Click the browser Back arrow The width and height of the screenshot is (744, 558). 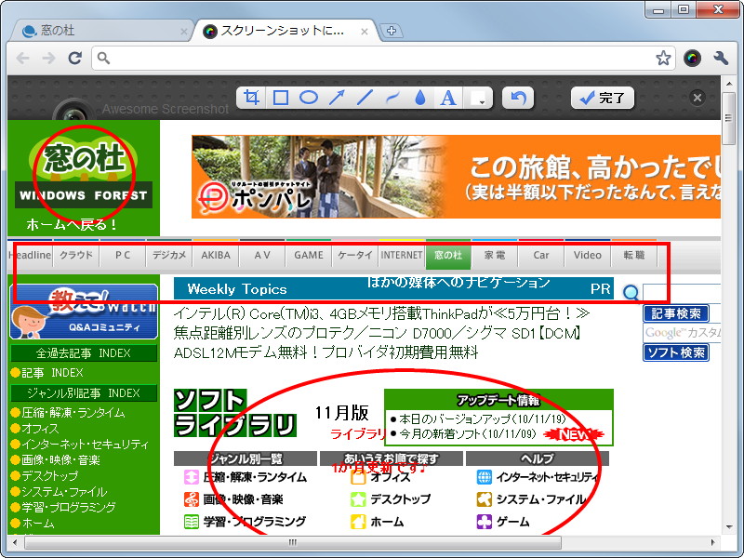pos(22,59)
